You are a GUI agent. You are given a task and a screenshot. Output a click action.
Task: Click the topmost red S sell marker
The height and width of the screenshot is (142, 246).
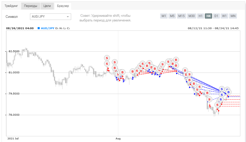[107, 58]
